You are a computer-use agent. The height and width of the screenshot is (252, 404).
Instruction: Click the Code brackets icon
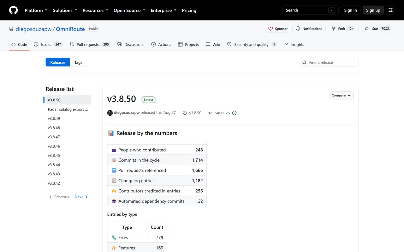coord(13,44)
